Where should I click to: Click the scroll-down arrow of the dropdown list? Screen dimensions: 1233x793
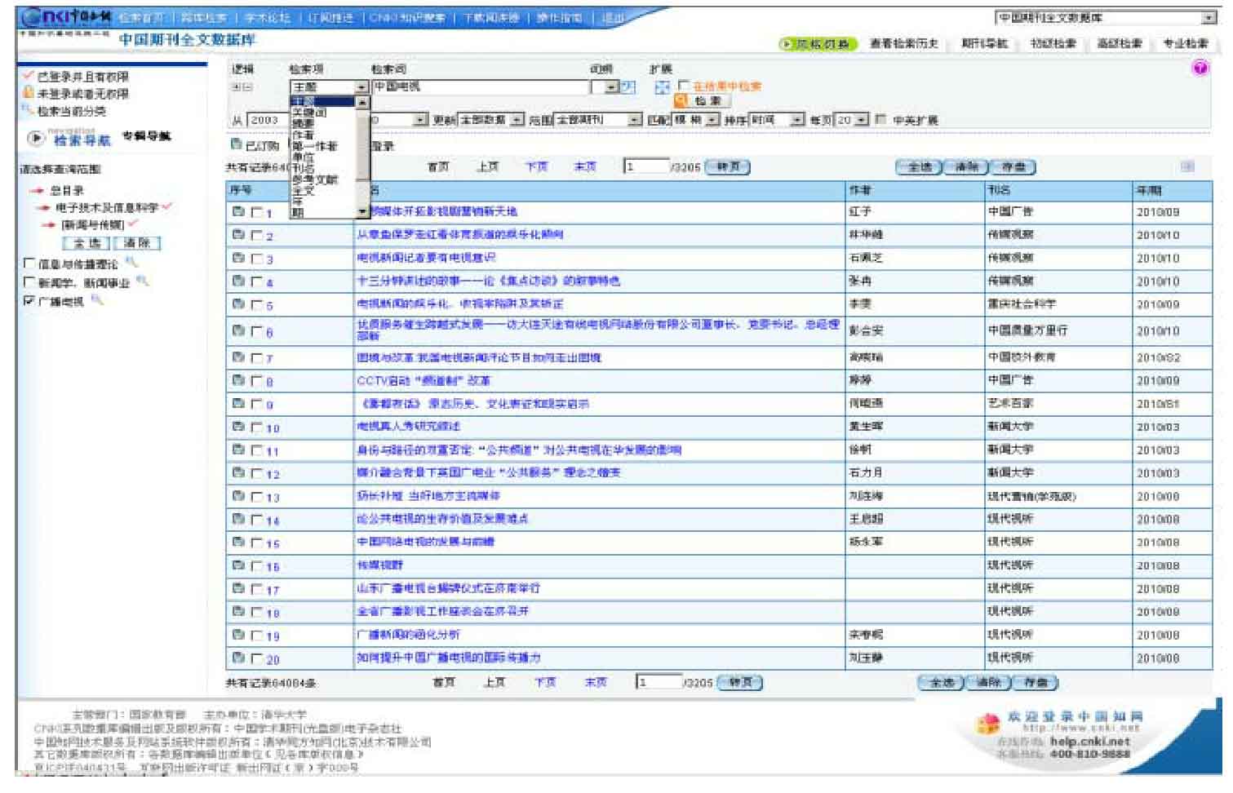coord(363,212)
